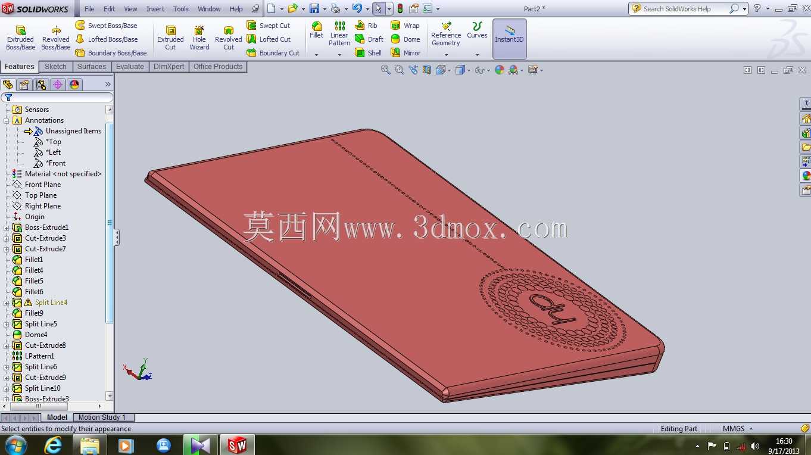The height and width of the screenshot is (455, 811).
Task: Click the Rebuild traffic light icon
Action: 400,8
